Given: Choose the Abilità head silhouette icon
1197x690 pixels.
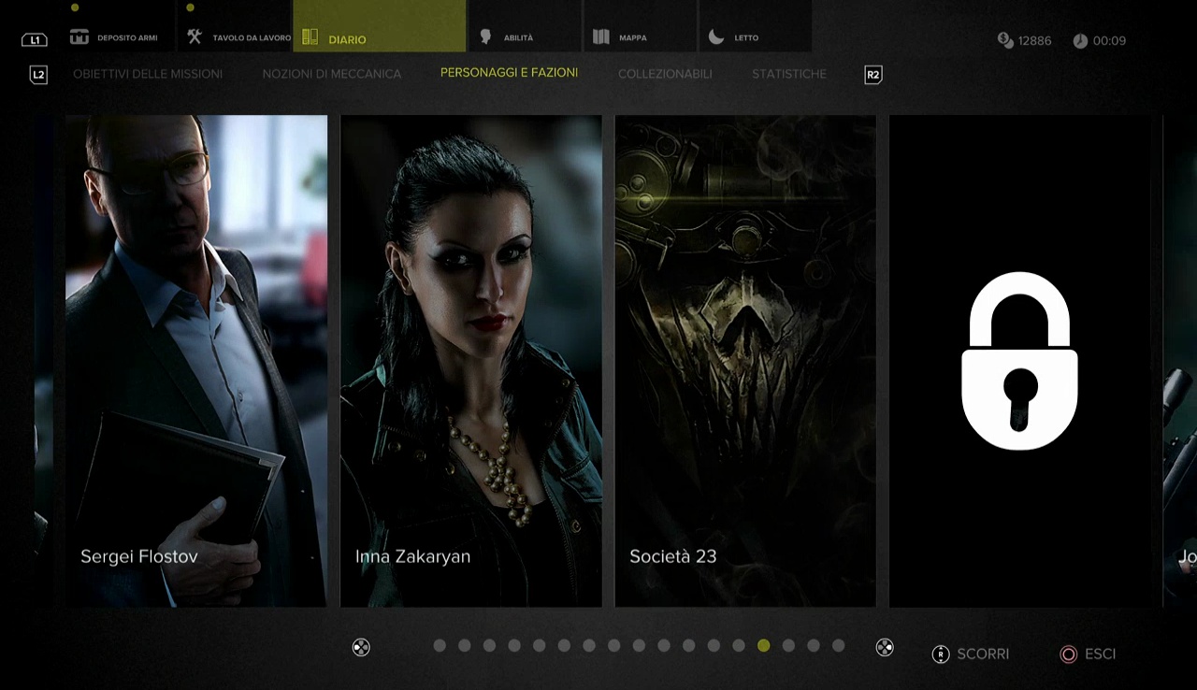Looking at the screenshot, I should (x=485, y=37).
